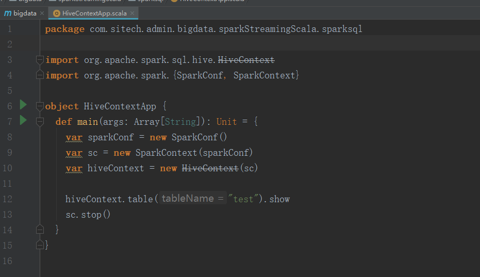
Task: Click line number 2 in the gutter
Action: (x=10, y=44)
